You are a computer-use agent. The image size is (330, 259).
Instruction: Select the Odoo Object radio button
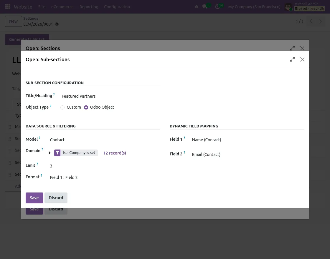[x=86, y=107]
